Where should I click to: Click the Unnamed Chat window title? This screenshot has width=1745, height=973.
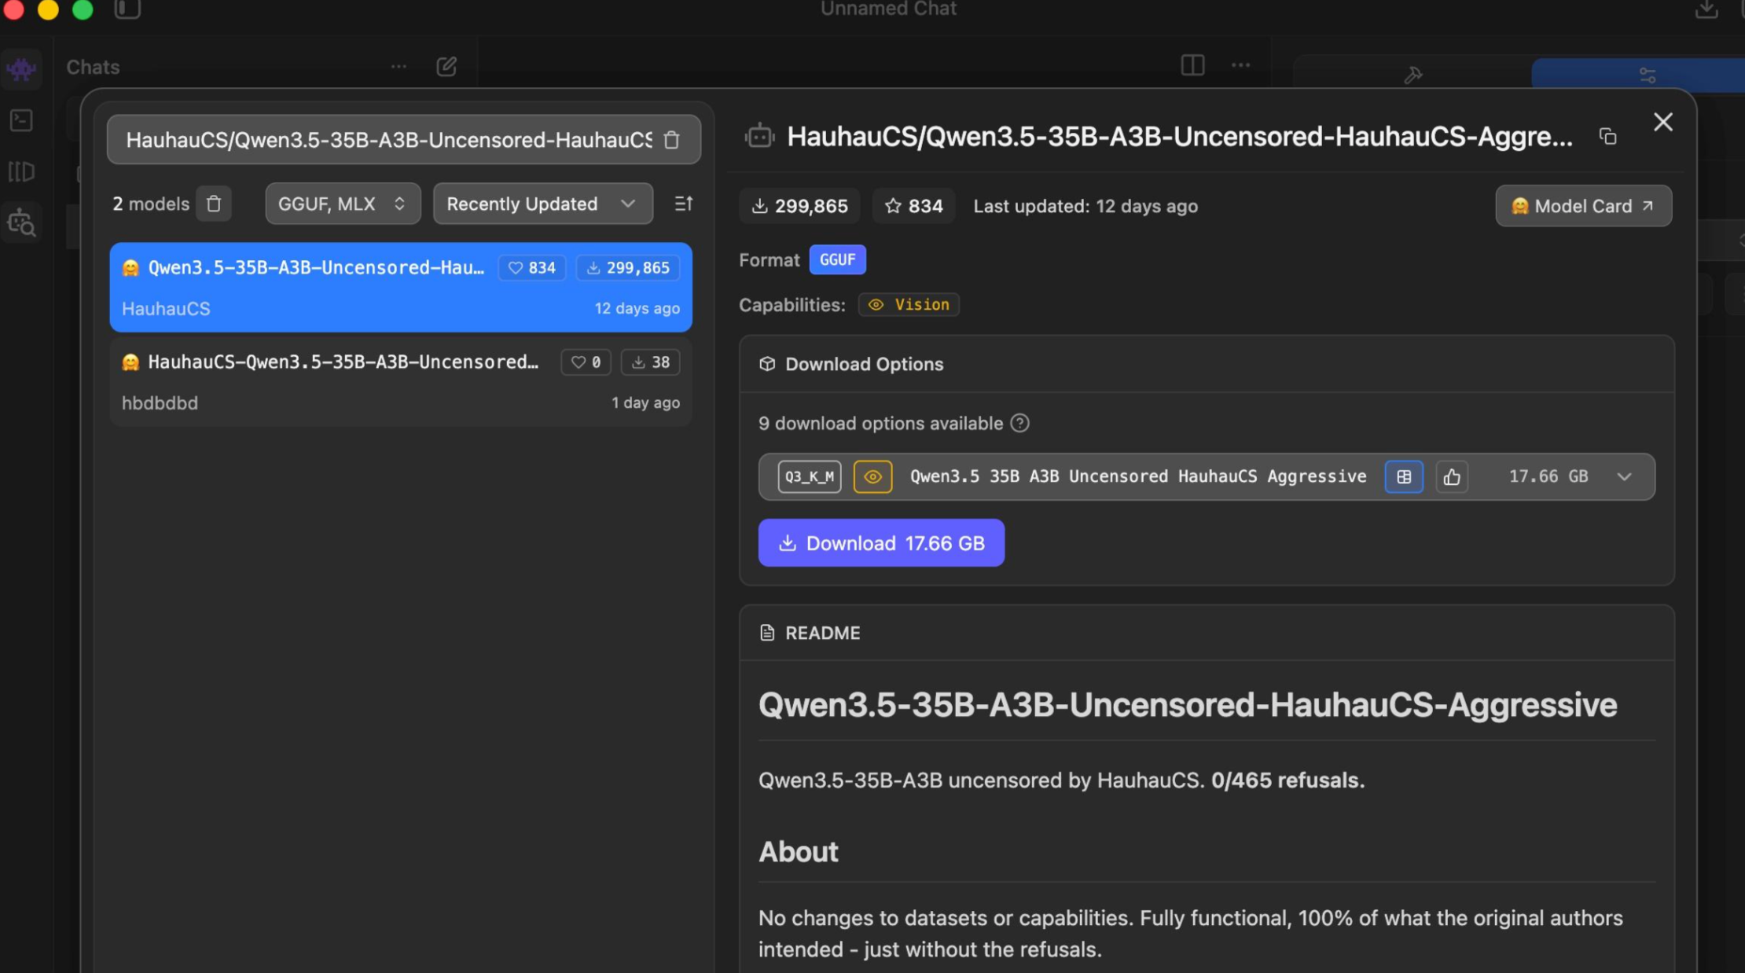click(888, 9)
